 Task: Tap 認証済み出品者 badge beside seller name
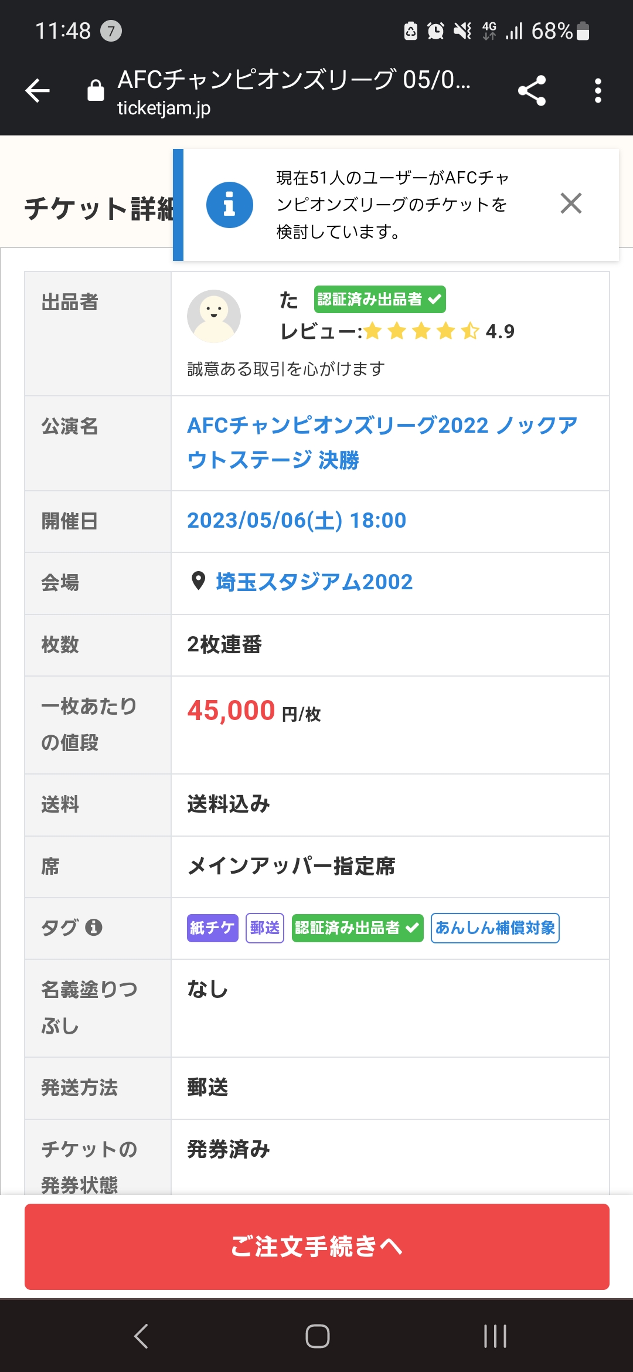point(379,300)
